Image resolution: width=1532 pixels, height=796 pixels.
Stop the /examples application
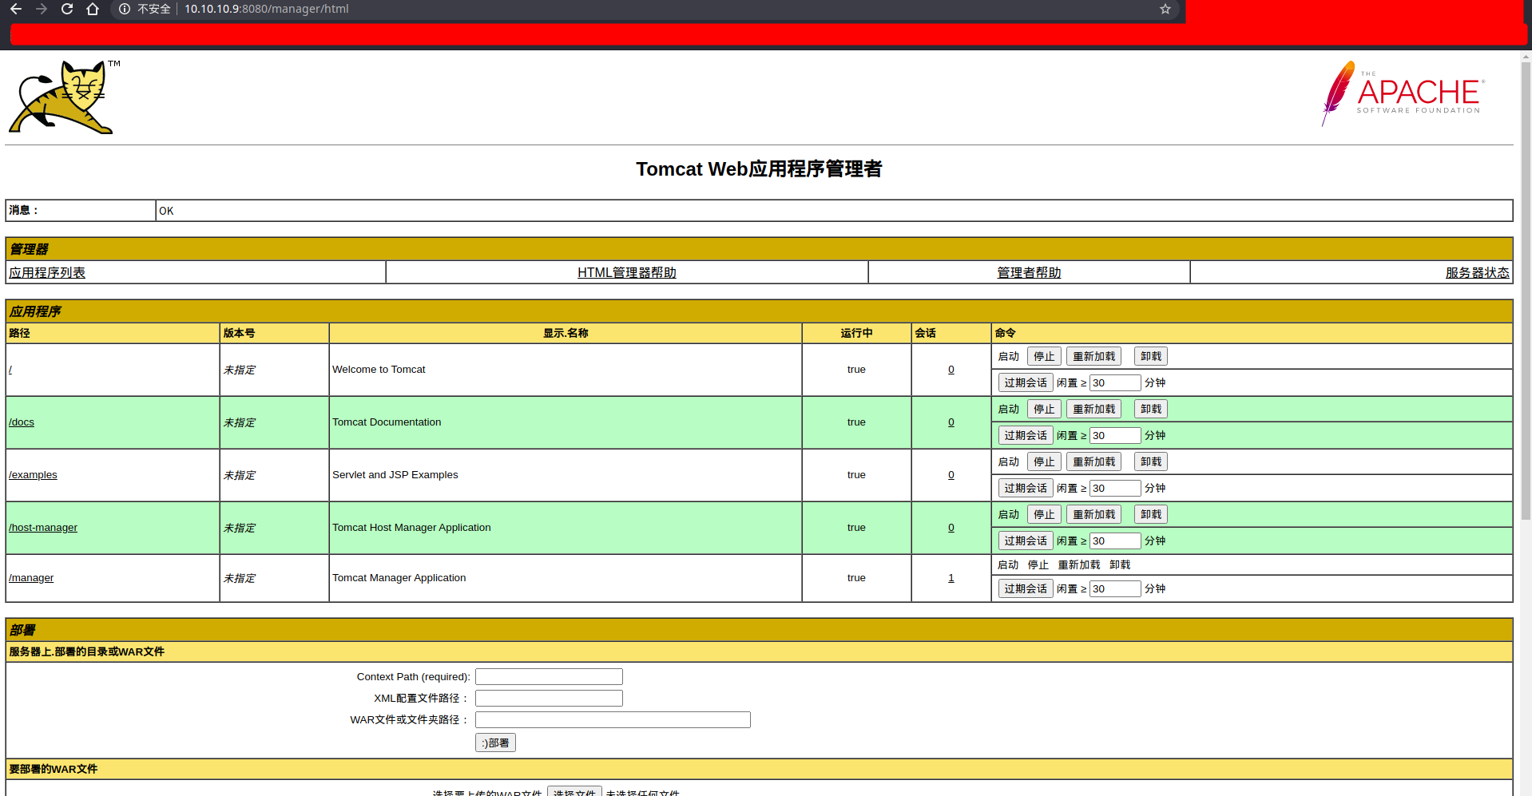pos(1044,461)
